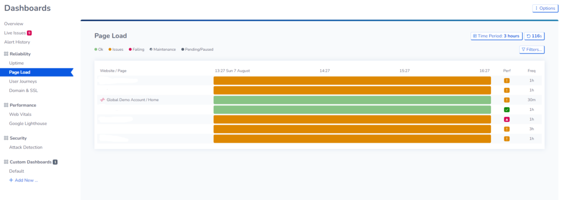This screenshot has height=200, width=561.
Task: Click the green check Perf status icon
Action: click(x=507, y=110)
